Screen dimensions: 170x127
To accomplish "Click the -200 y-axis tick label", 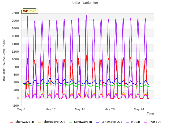I will pos(16,106).
